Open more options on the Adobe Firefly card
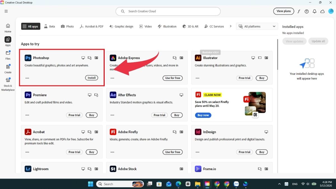336x189 pixels. point(112,152)
